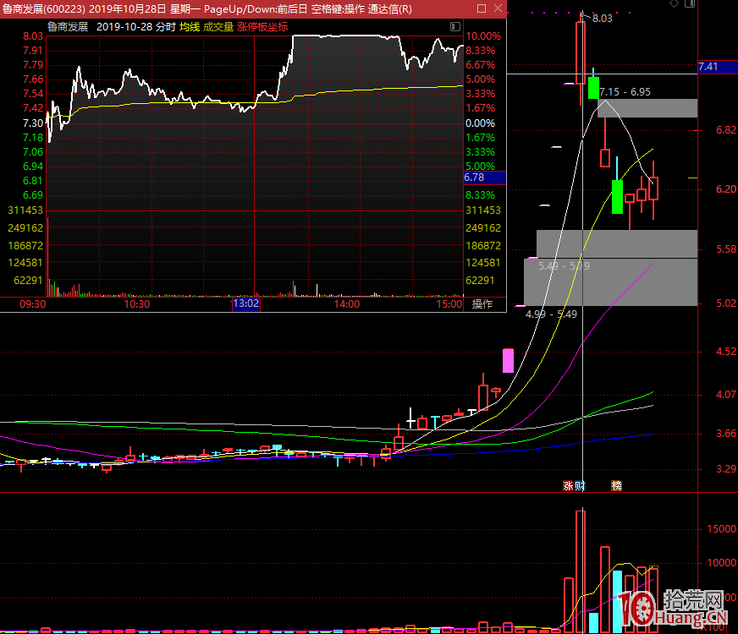Click the gray zone labeled 5.49 - 5.79
738x634 pixels.
coord(617,244)
